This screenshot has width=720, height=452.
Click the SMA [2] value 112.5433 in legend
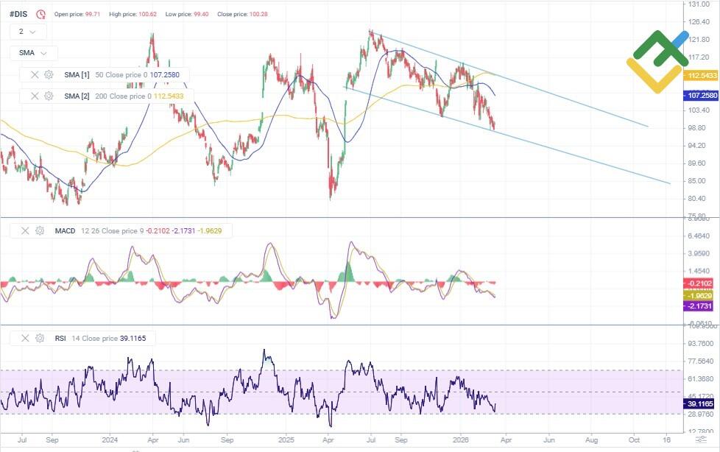[169, 96]
